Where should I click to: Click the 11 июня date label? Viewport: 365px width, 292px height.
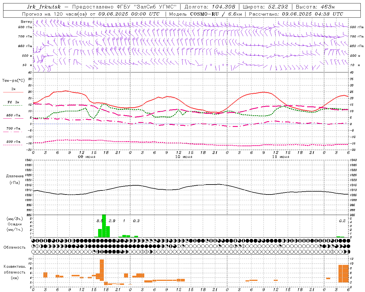tap(281, 157)
